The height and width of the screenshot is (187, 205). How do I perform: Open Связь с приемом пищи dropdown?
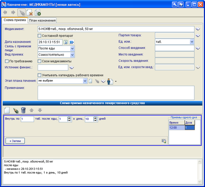coord(72,49)
